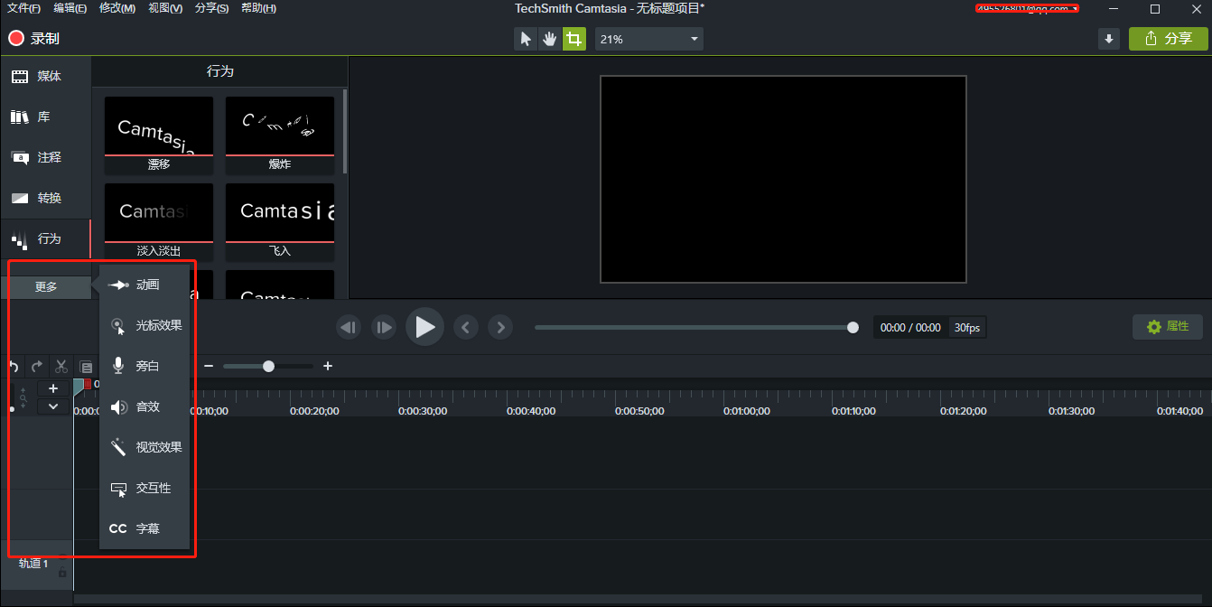Open the 文件(F) menu

[23, 8]
